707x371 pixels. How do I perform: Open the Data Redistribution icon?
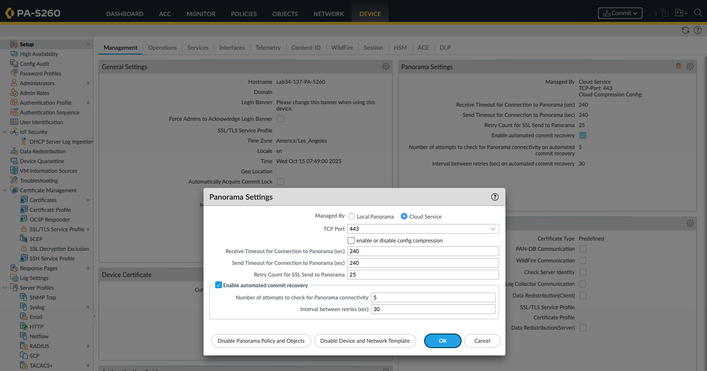14,151
